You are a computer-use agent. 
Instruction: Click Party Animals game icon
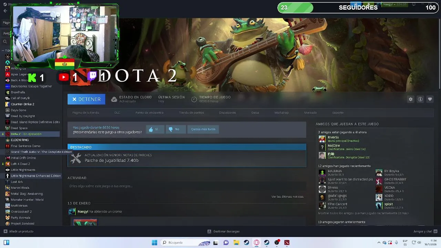[8, 217]
